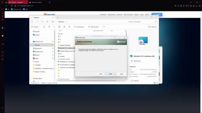Click browser back arrow
The width and height of the screenshot is (202, 113).
(x=6, y=6)
